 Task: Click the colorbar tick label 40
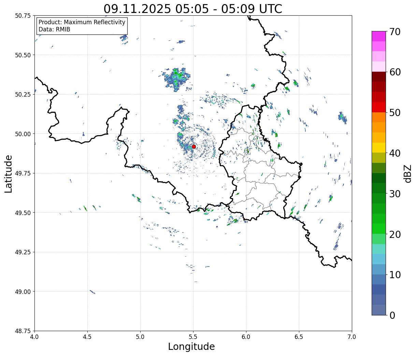[395, 153]
